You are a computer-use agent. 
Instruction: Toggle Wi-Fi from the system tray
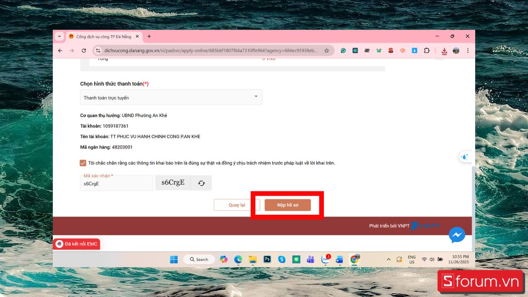coord(424,259)
